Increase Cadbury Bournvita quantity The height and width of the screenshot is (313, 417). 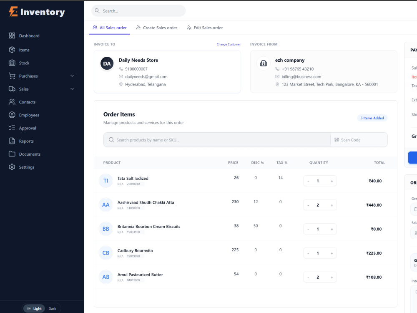(332, 253)
